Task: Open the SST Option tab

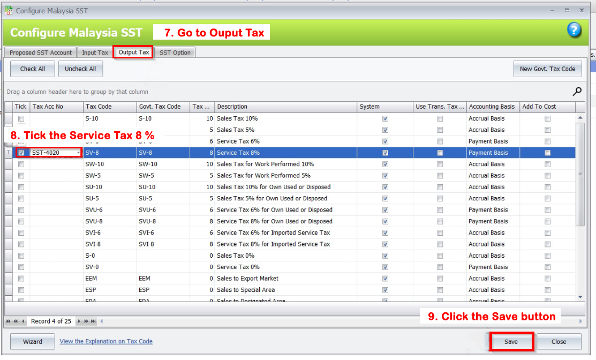Action: [x=175, y=52]
